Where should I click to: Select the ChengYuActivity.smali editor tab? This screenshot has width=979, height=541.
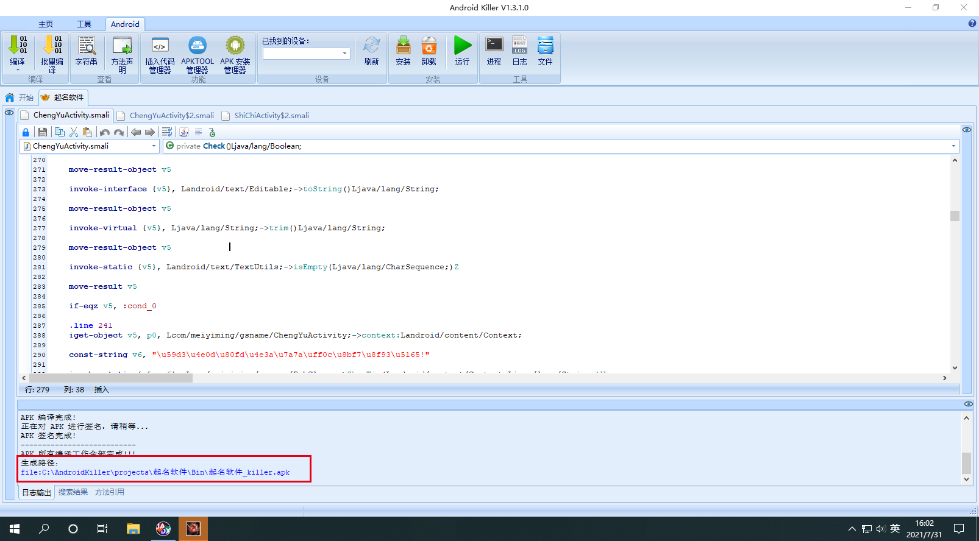(66, 115)
